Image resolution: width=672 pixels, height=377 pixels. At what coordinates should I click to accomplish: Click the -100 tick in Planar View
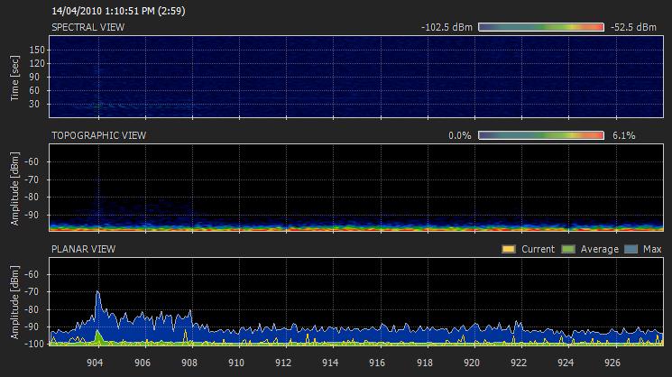pos(34,344)
